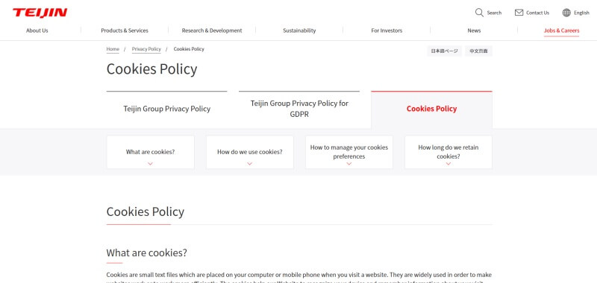This screenshot has height=283, width=597.
Task: Open Research & Development menu
Action: (212, 31)
